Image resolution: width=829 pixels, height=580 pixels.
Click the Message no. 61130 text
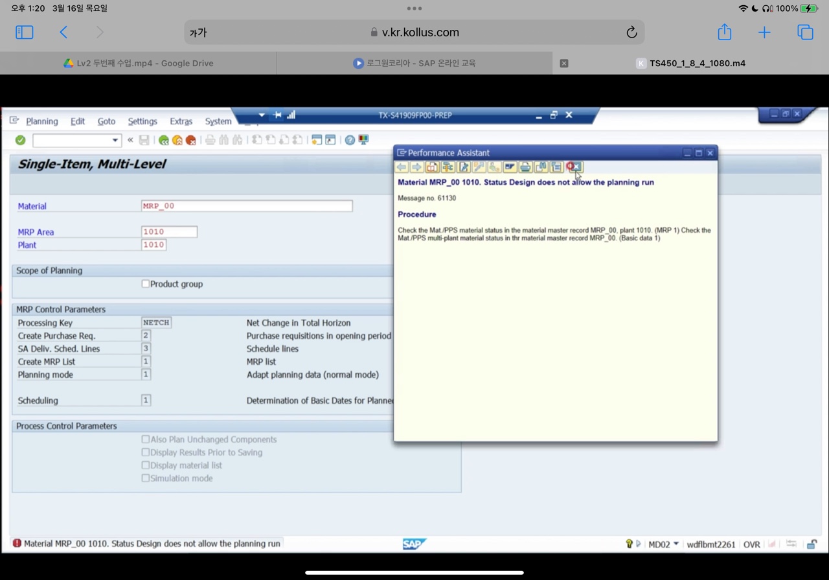[x=427, y=198]
